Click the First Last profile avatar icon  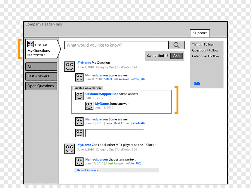30,44
